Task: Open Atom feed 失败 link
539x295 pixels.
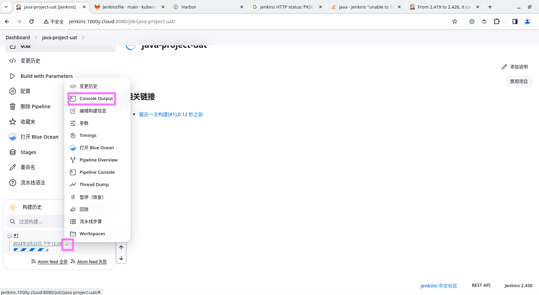Action: point(92,262)
